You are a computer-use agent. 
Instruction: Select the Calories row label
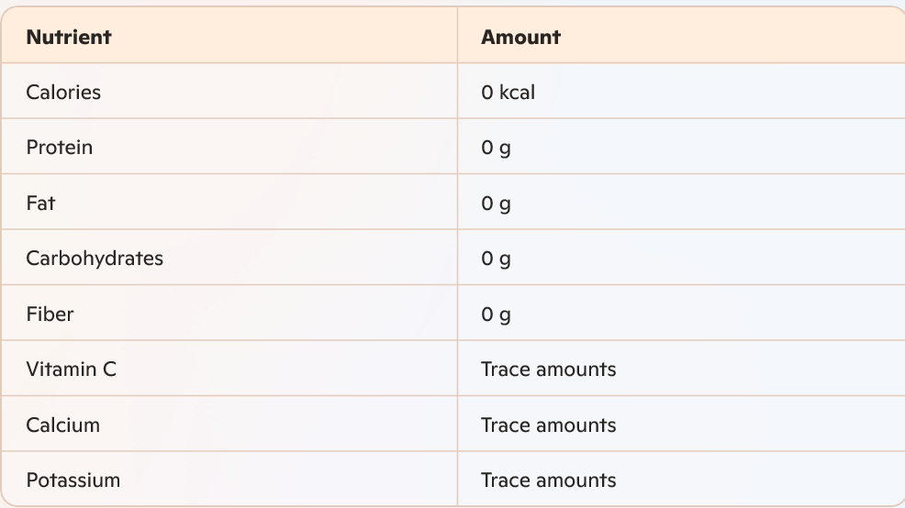(x=63, y=93)
